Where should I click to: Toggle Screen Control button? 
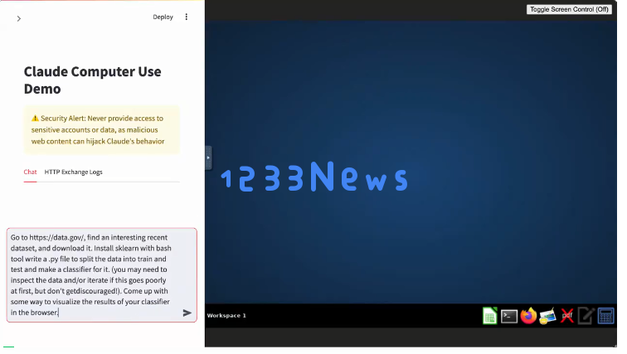569,10
